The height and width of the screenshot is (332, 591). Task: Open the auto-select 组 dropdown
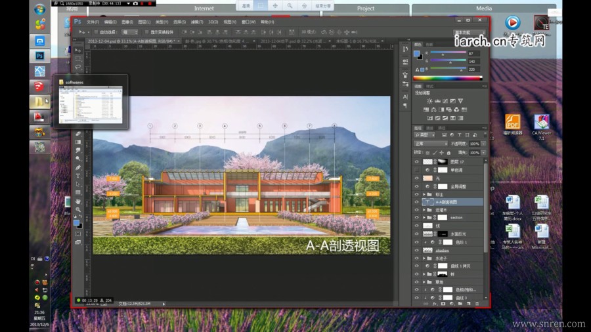[x=128, y=31]
